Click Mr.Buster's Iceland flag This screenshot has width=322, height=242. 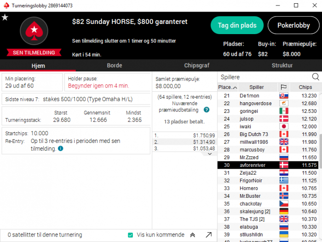[x=284, y=196]
